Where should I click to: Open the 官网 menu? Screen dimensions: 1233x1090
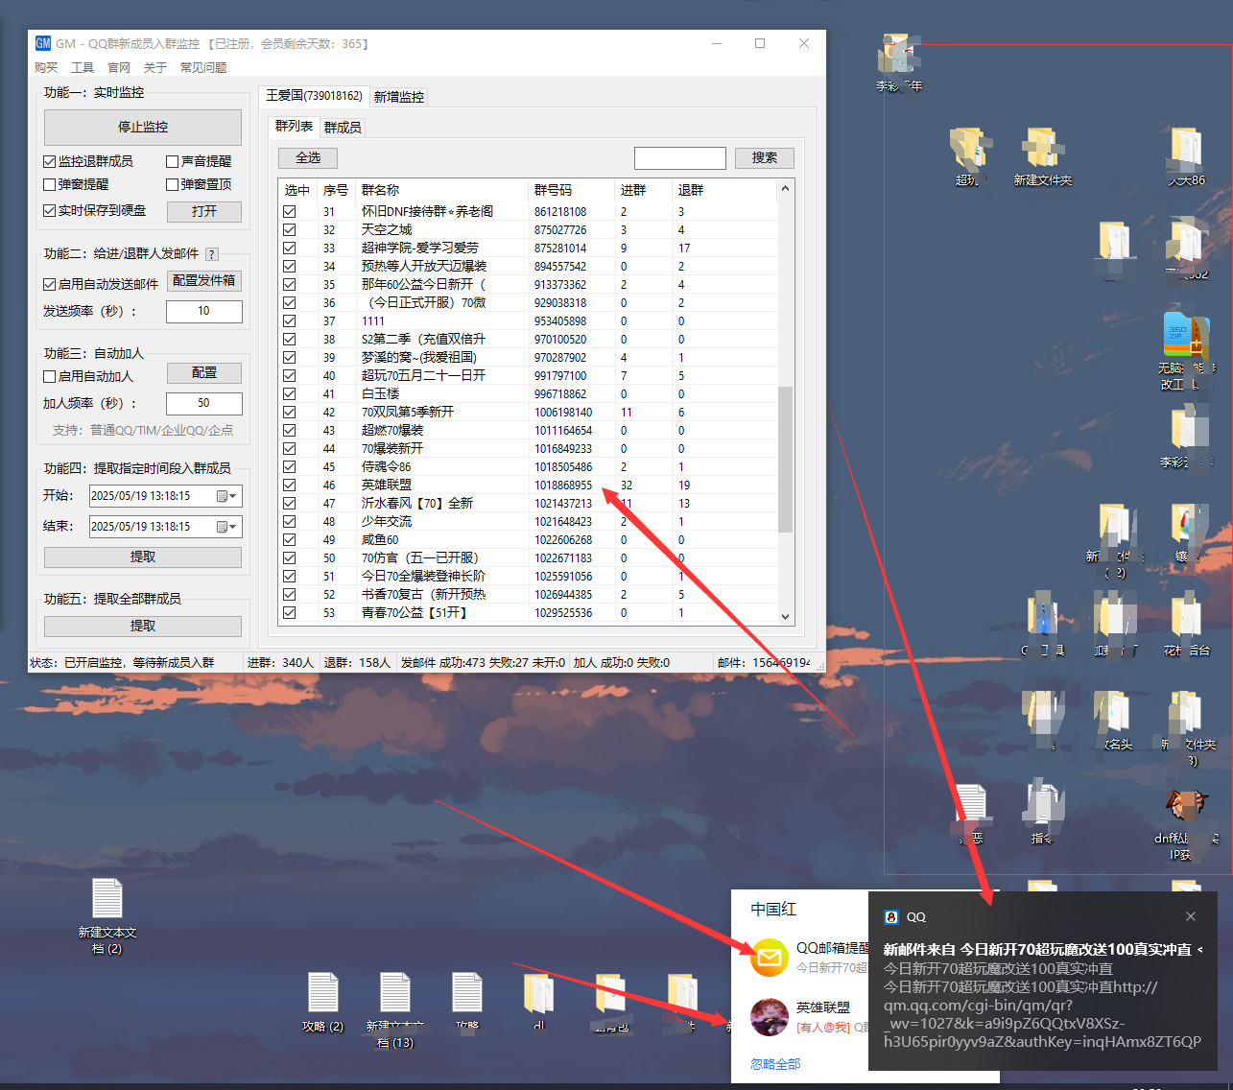[119, 68]
